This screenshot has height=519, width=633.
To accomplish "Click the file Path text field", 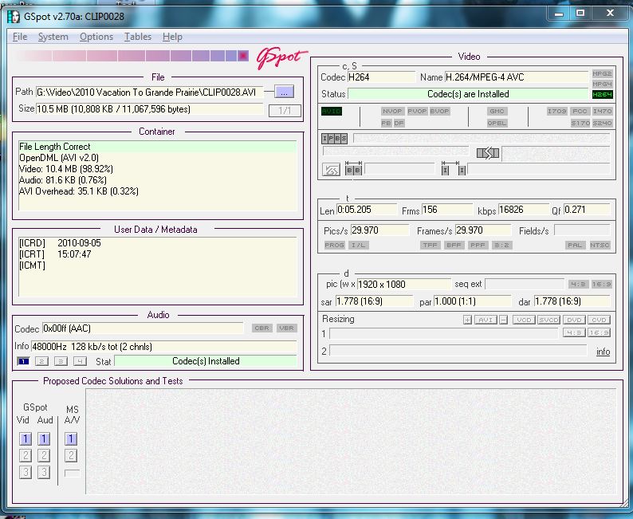I will pos(149,92).
